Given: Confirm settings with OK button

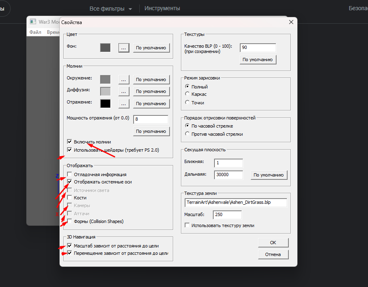Looking at the screenshot, I should (x=273, y=243).
